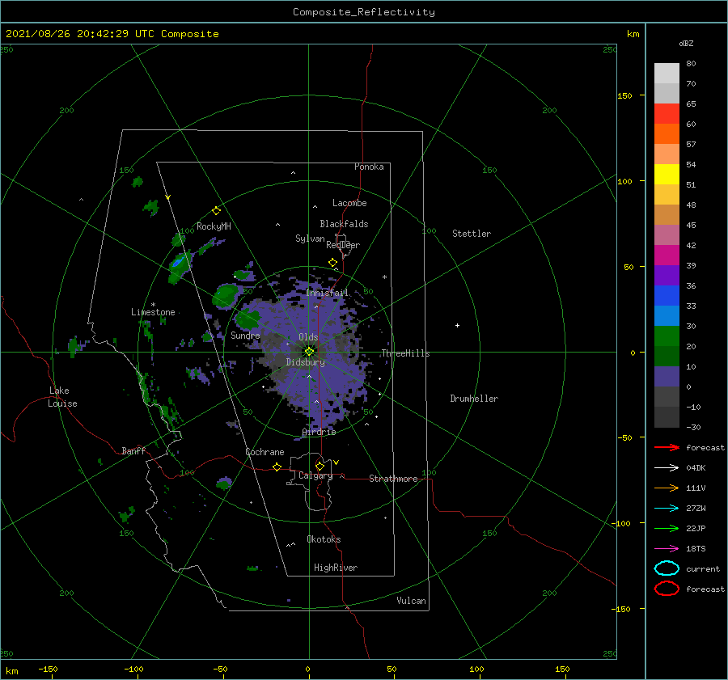Screen dimensions: 728x680
Task: Click the dBZ legend heading
Action: (686, 43)
